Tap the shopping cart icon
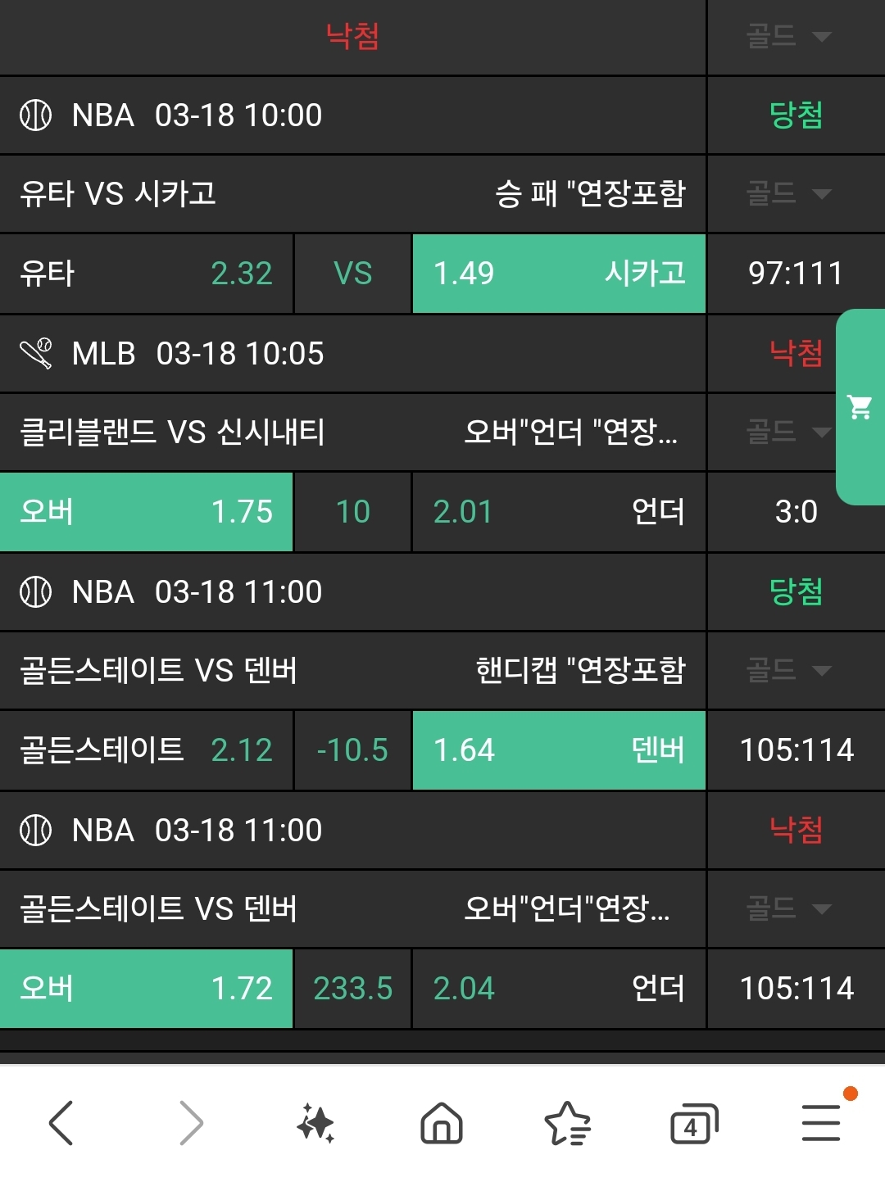Image resolution: width=885 pixels, height=1182 pixels. point(860,406)
